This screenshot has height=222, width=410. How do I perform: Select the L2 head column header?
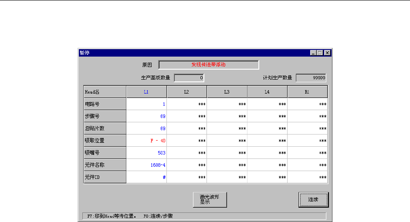(x=186, y=92)
